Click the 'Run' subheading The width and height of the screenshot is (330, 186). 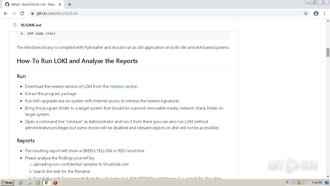(x=21, y=76)
